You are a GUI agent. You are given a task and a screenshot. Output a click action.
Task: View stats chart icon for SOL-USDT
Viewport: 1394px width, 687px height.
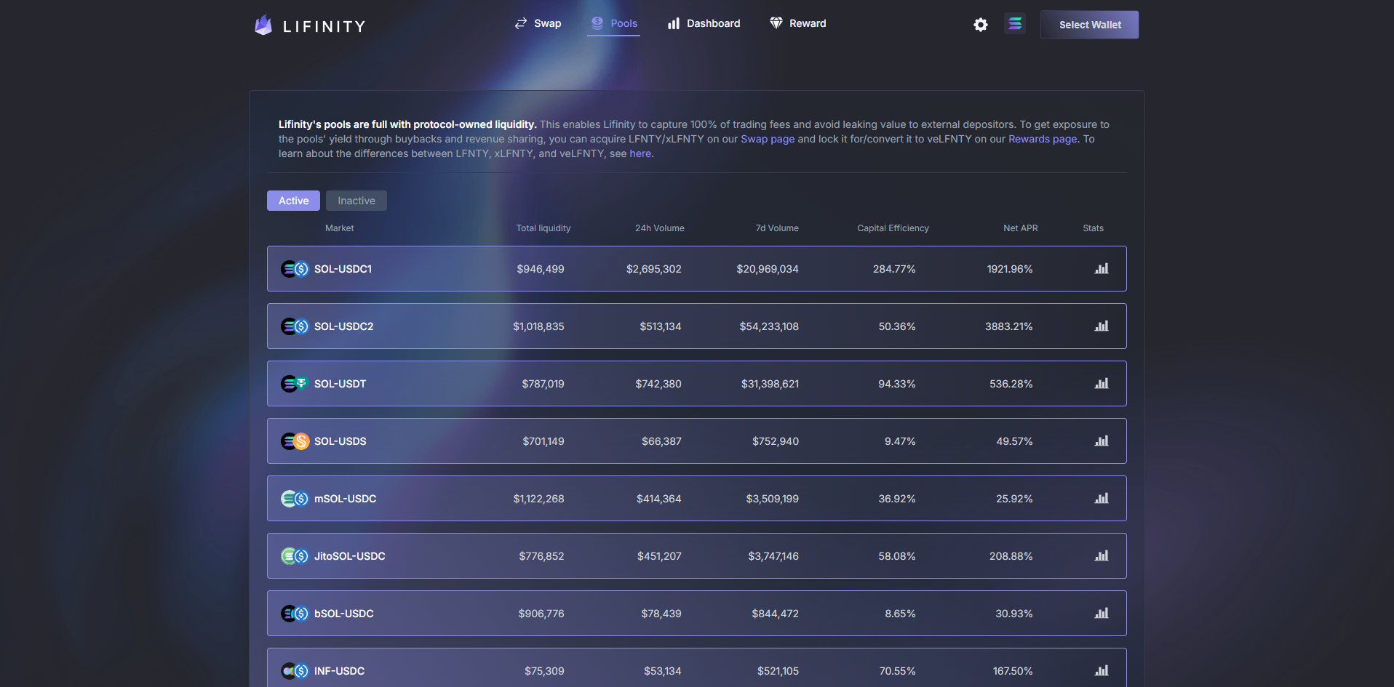point(1101,384)
